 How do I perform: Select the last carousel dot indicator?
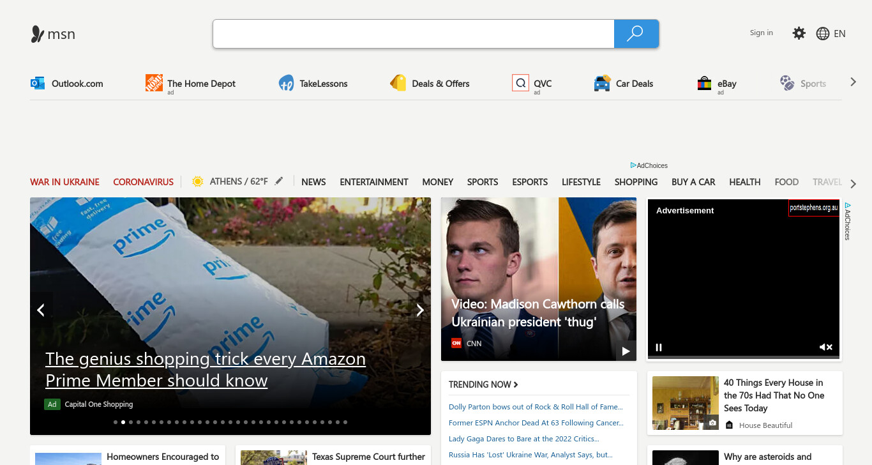point(345,422)
